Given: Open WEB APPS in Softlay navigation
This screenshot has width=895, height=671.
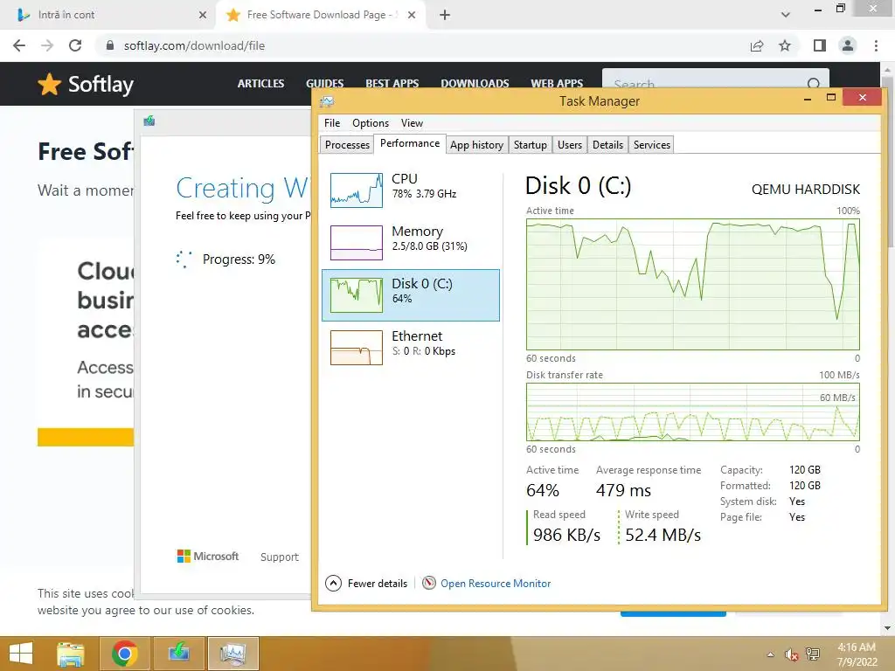Looking at the screenshot, I should click(557, 84).
